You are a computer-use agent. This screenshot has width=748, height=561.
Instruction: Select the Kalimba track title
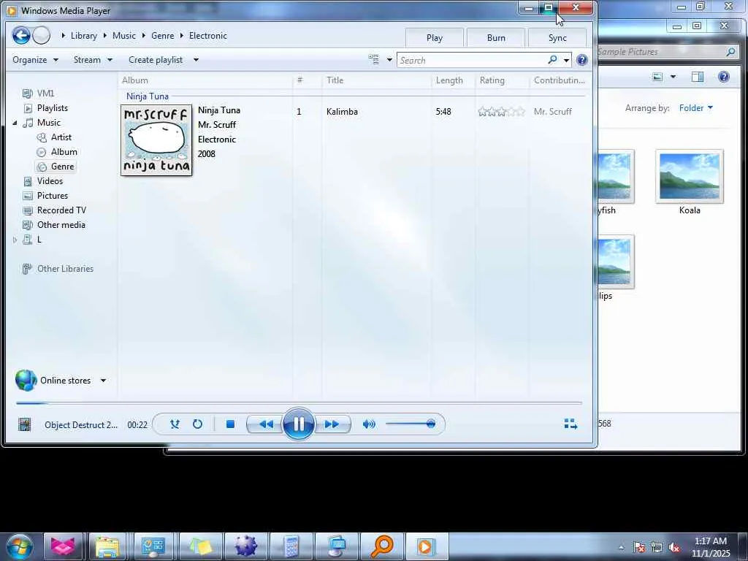point(342,112)
